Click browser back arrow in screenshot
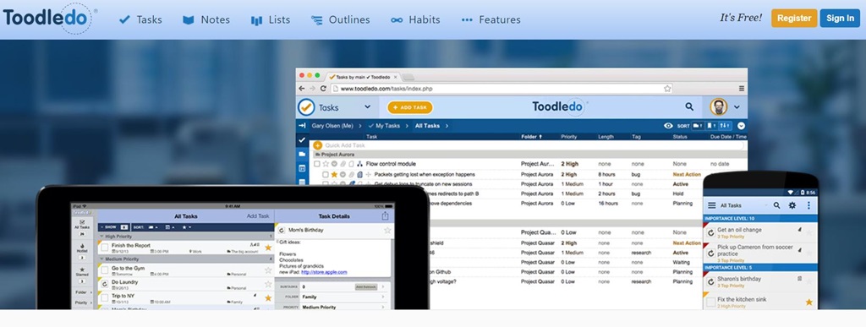 pyautogui.click(x=302, y=88)
